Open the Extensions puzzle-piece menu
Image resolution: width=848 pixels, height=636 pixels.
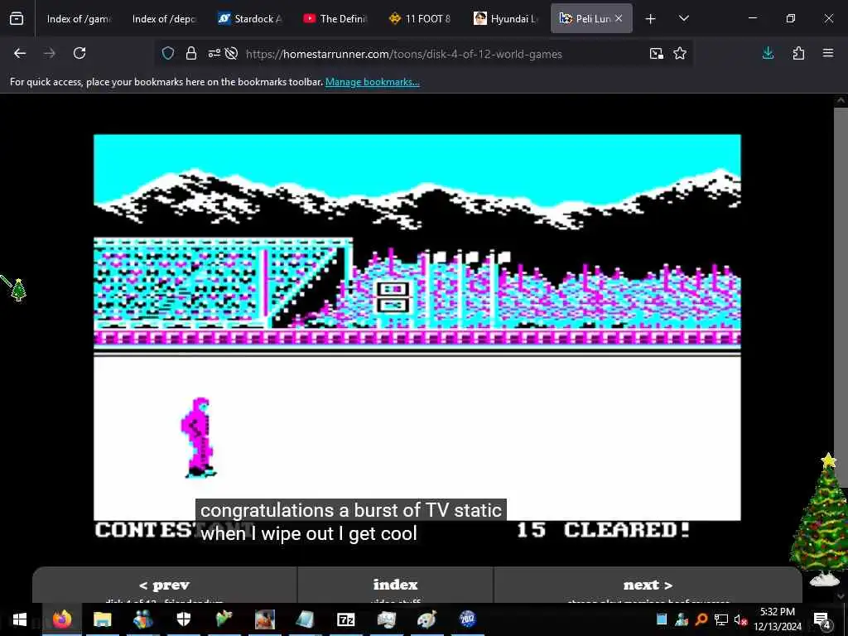[798, 53]
